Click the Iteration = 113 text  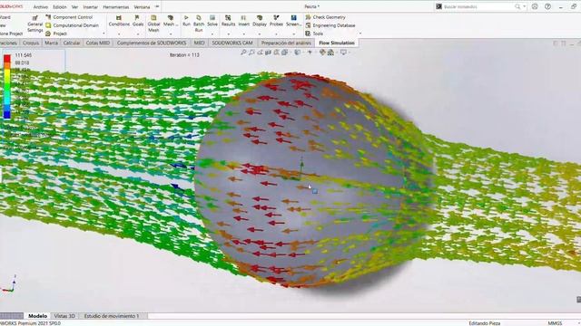tap(184, 54)
